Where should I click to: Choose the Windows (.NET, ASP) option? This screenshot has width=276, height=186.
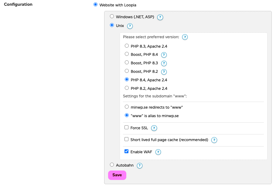pos(112,17)
